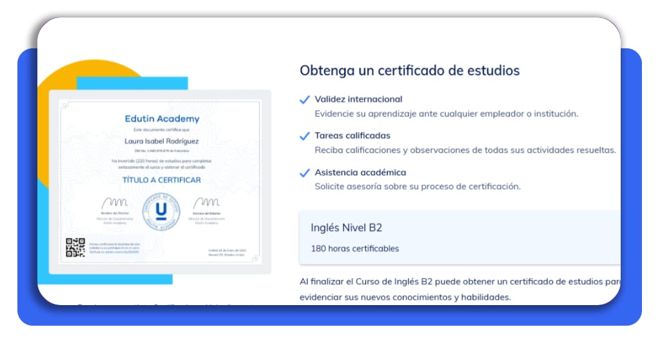Click the TÍTULO A CERTIFICAR text
The width and height of the screenshot is (660, 345).
(x=162, y=180)
